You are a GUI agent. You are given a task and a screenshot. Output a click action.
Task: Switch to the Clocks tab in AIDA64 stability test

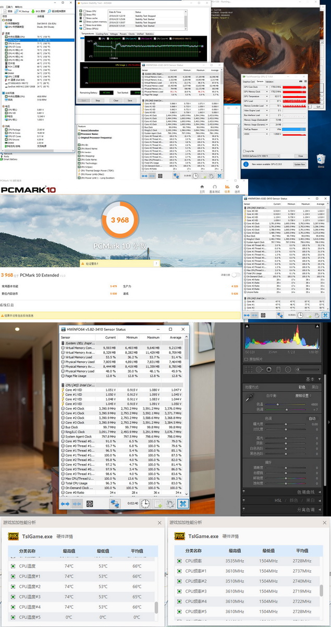click(x=131, y=33)
